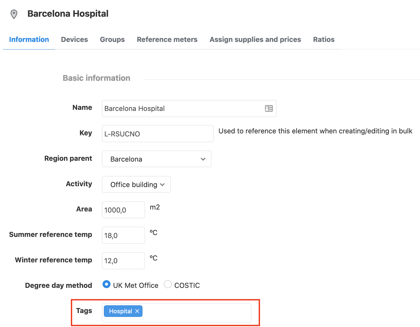Click the bulk reference helper text
This screenshot has height=327, width=420.
coord(315,131)
